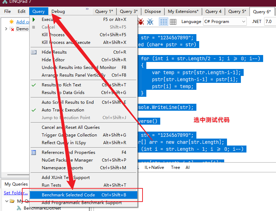The height and width of the screenshot is (211, 276).
Task: Open the IL+Native results tab
Action: pos(154,167)
